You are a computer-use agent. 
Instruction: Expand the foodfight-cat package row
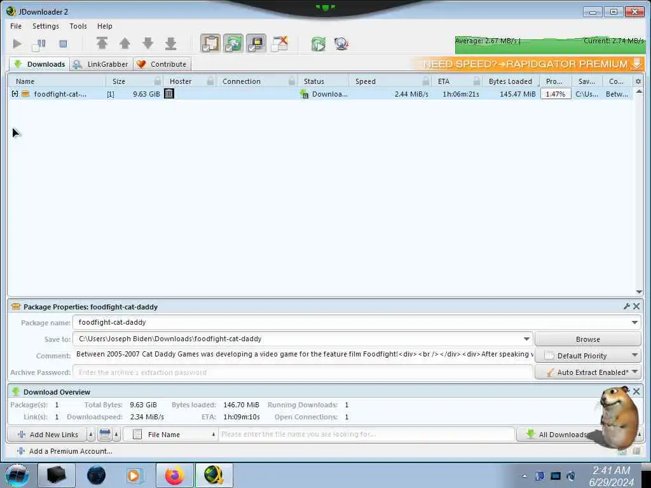click(15, 94)
